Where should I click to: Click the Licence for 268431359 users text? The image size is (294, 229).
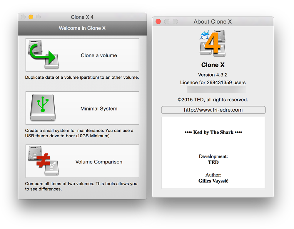point(213,83)
